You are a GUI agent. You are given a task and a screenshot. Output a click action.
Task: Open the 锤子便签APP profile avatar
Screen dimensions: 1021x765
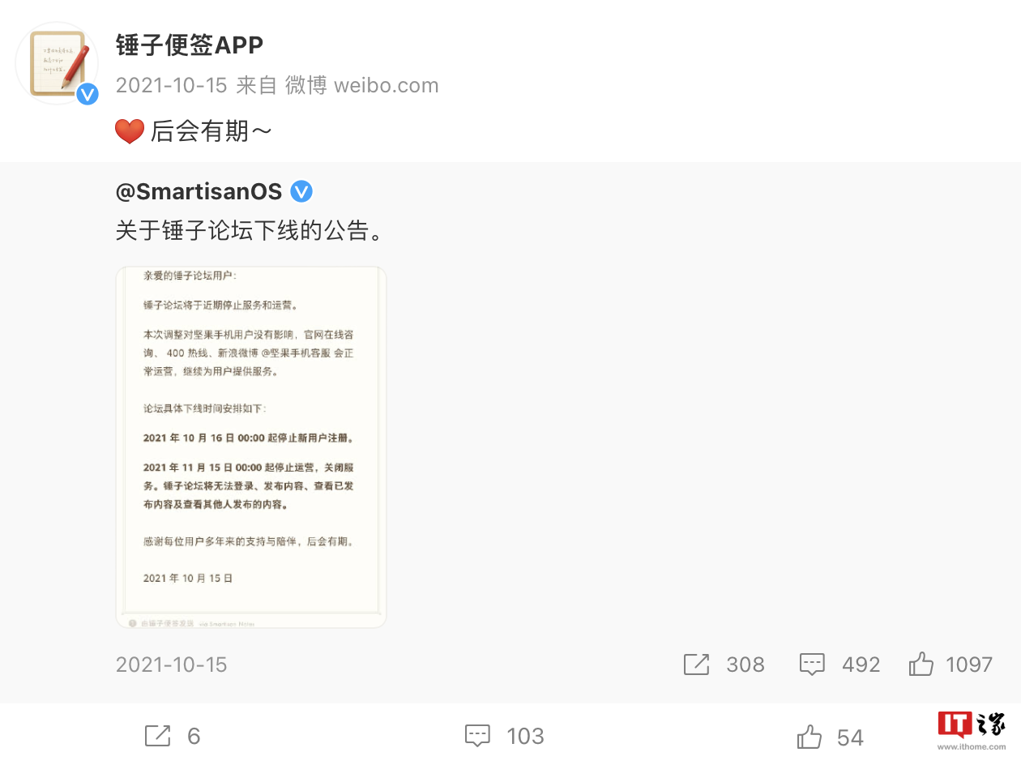tap(58, 63)
